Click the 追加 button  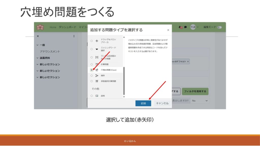tap(143, 103)
